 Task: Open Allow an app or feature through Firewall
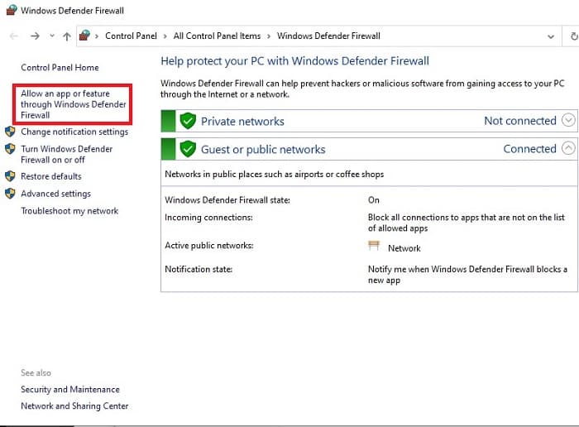click(x=73, y=104)
